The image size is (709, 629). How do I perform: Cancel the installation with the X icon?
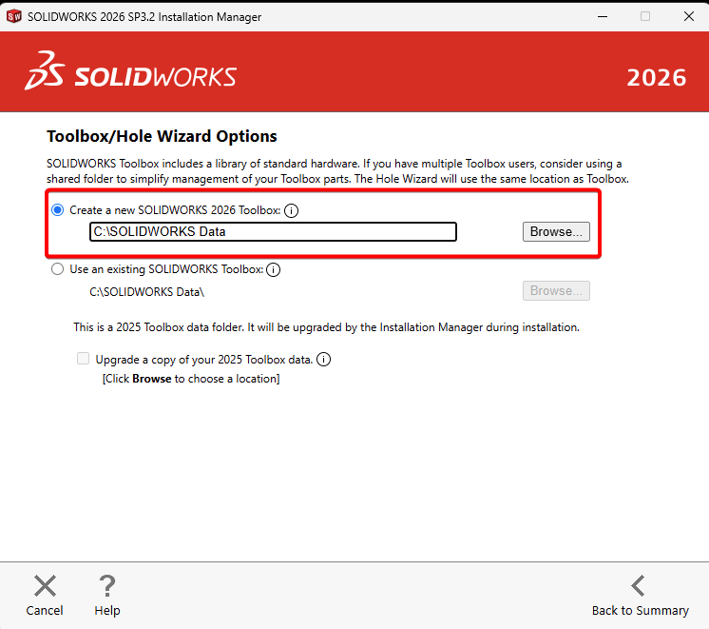click(x=45, y=586)
